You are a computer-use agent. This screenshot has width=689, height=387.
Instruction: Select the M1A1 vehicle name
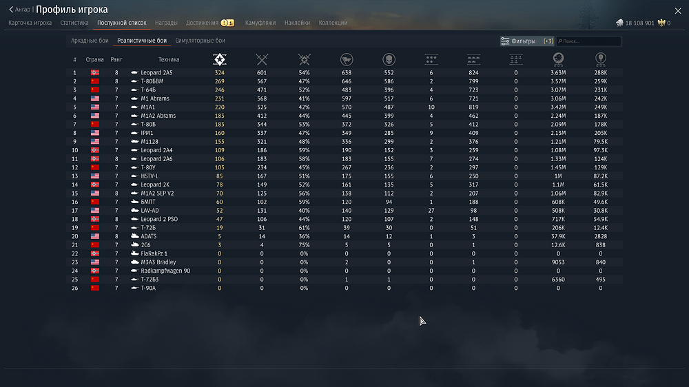147,107
